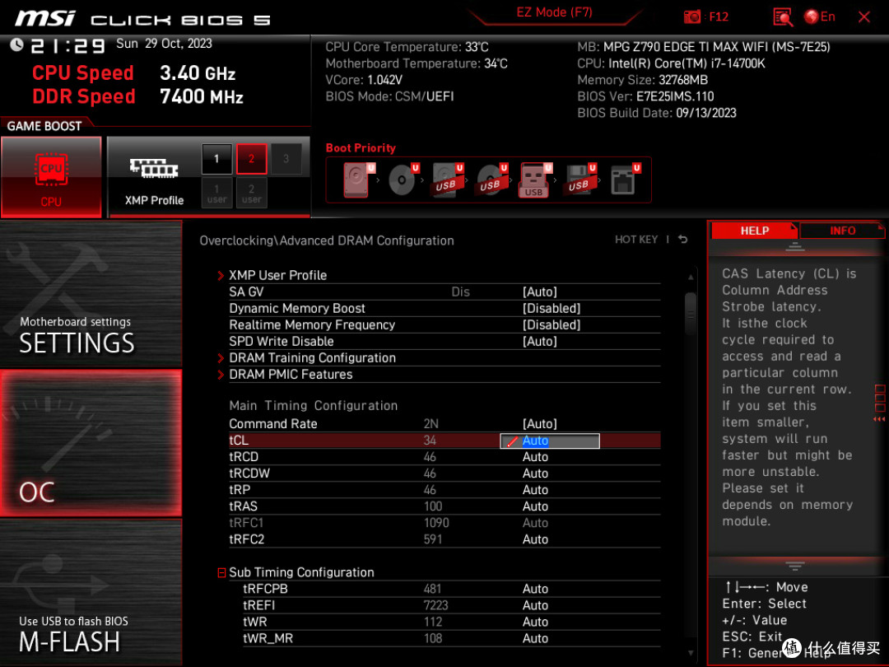Click the tCL Auto input field
The image size is (889, 667).
[549, 441]
